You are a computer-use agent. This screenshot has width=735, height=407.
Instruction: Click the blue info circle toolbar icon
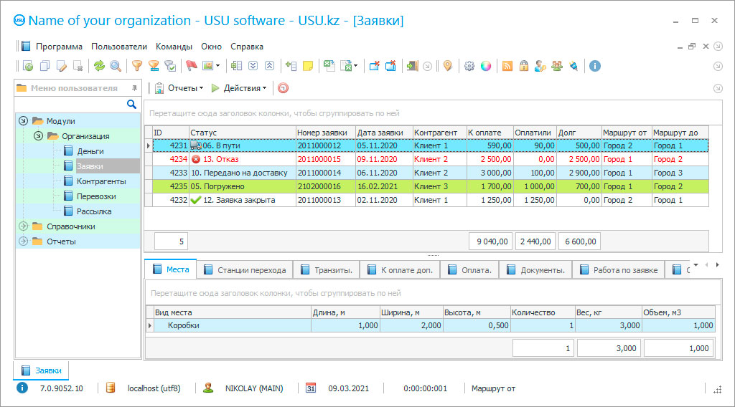(595, 66)
